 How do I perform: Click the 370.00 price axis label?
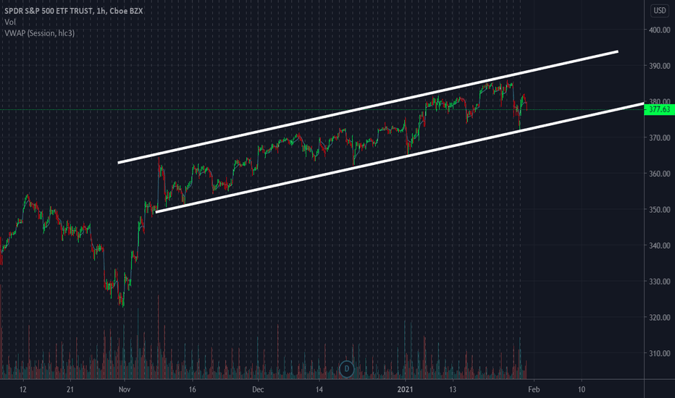(660, 137)
